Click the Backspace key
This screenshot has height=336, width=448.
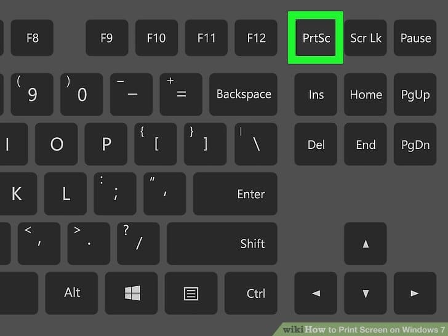(x=244, y=94)
